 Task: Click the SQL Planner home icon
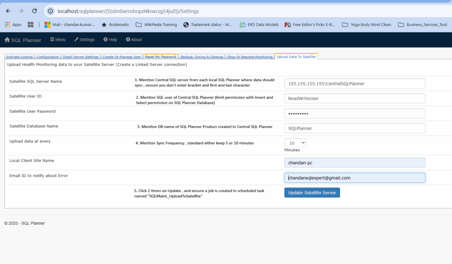pyautogui.click(x=7, y=40)
